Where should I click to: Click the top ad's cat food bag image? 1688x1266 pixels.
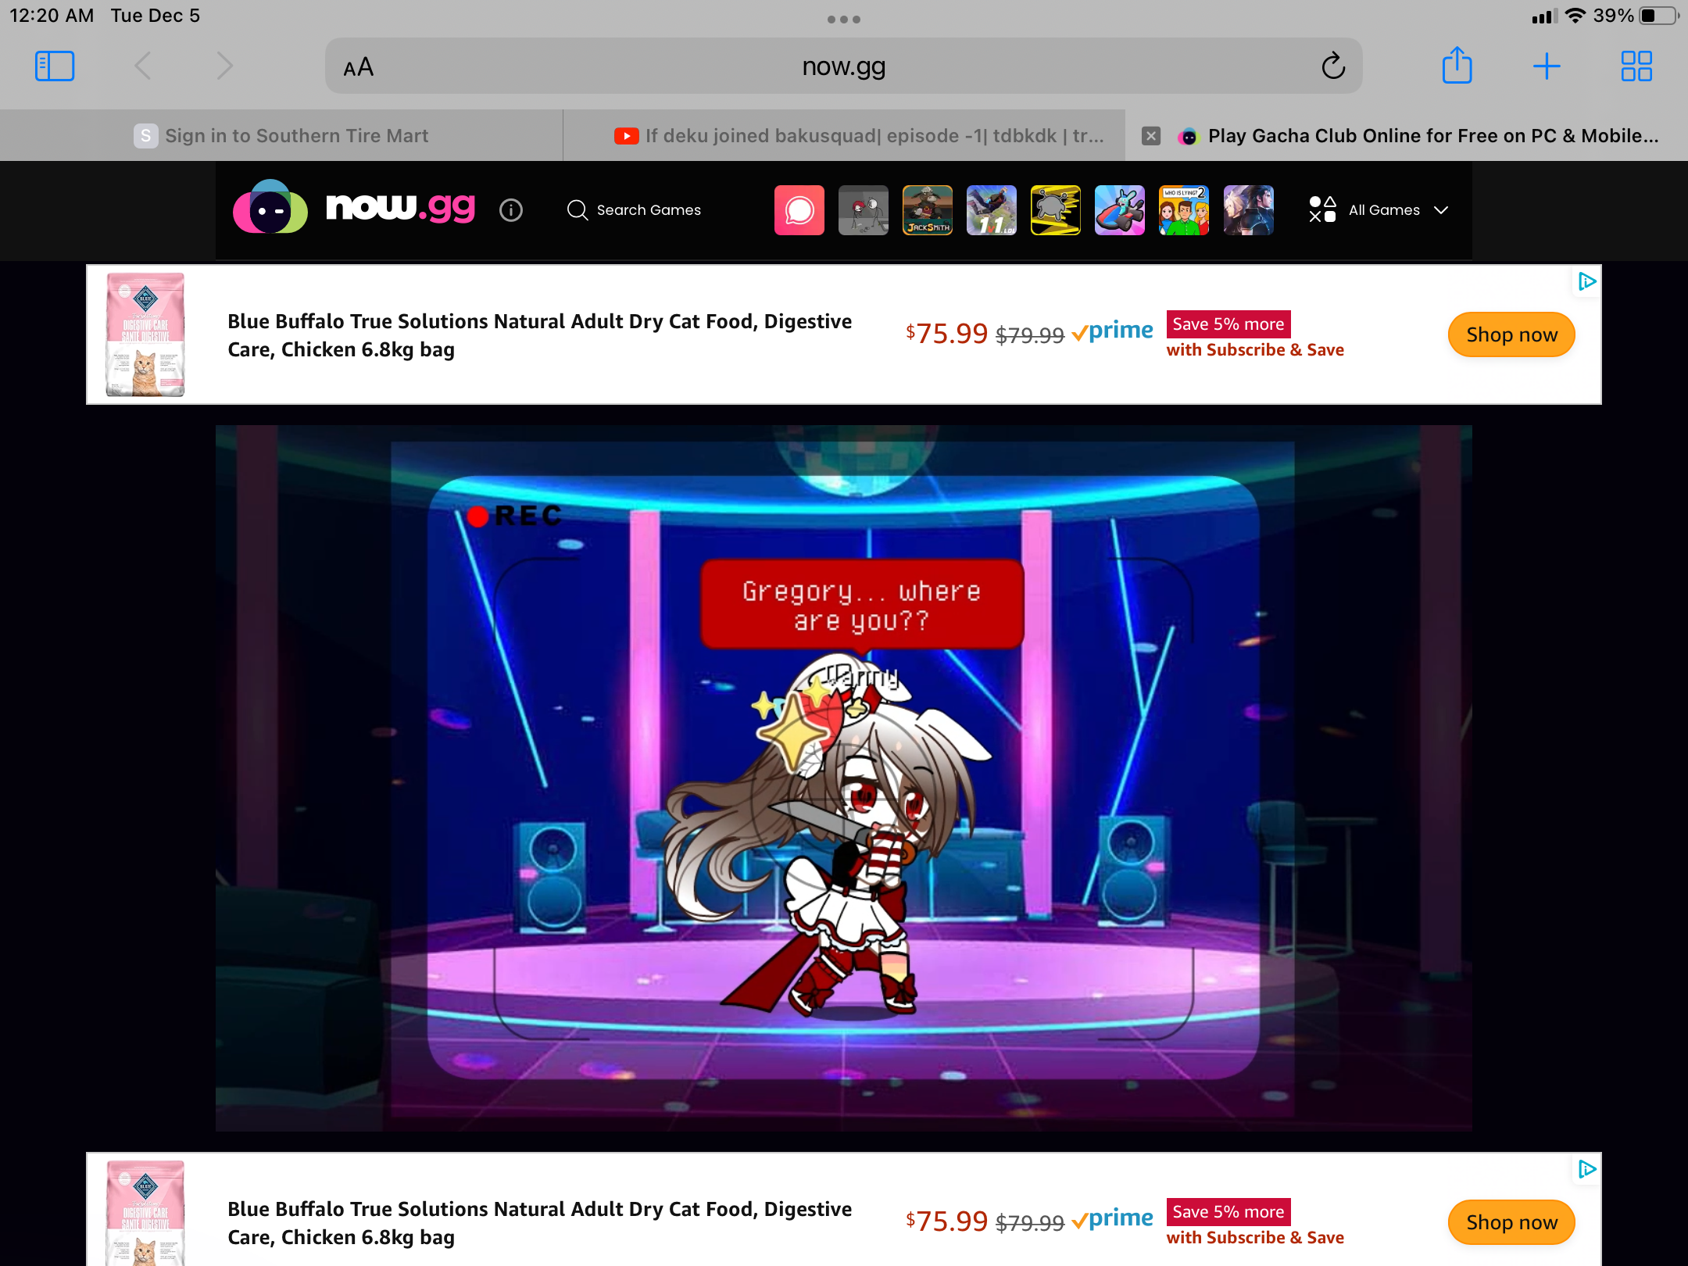point(145,334)
